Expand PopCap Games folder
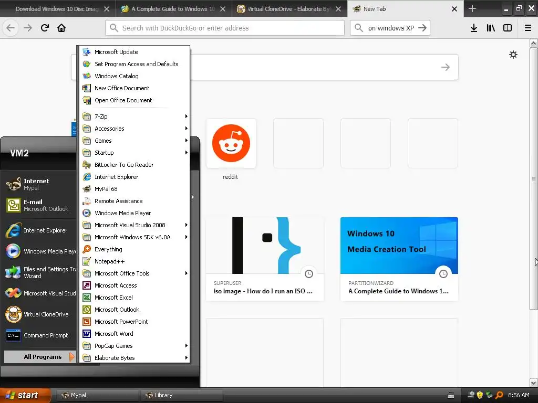Image resolution: width=538 pixels, height=403 pixels. 134,346
